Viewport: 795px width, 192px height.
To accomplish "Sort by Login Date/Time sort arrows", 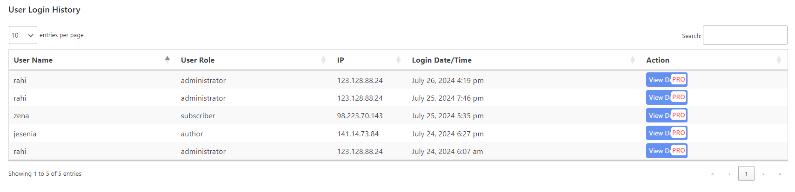I will (633, 60).
